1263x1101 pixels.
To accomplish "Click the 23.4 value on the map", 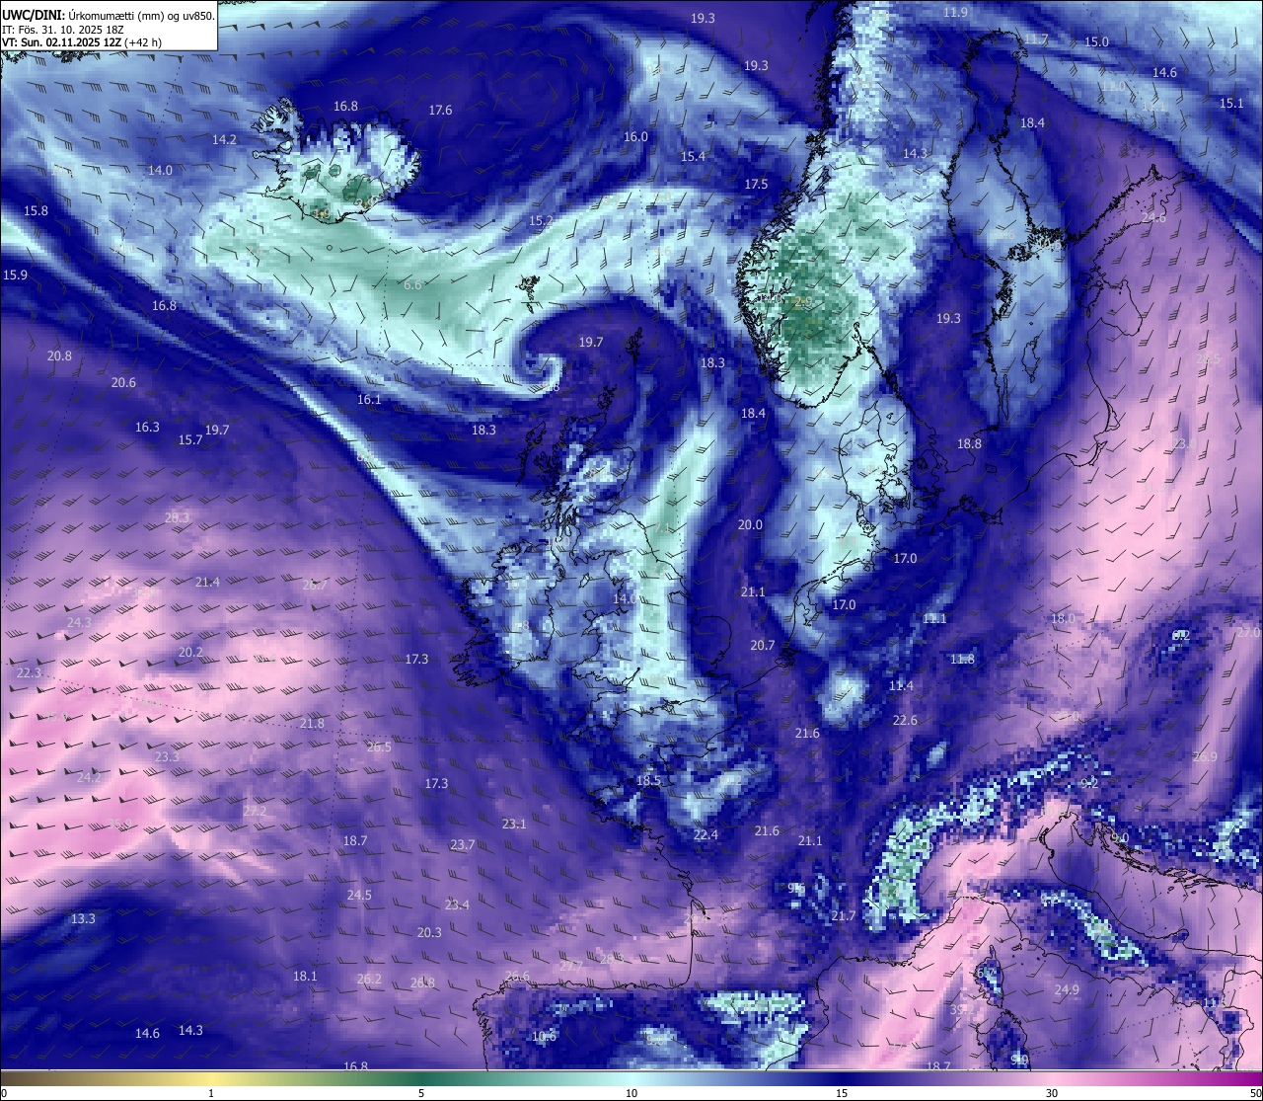I will [457, 904].
